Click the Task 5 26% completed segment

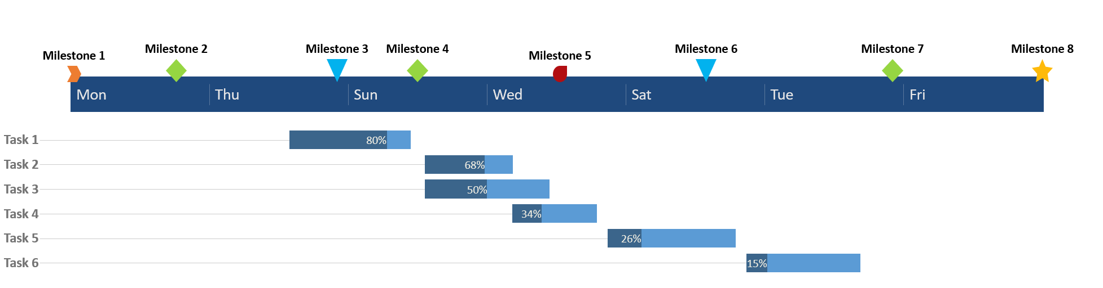coord(624,238)
